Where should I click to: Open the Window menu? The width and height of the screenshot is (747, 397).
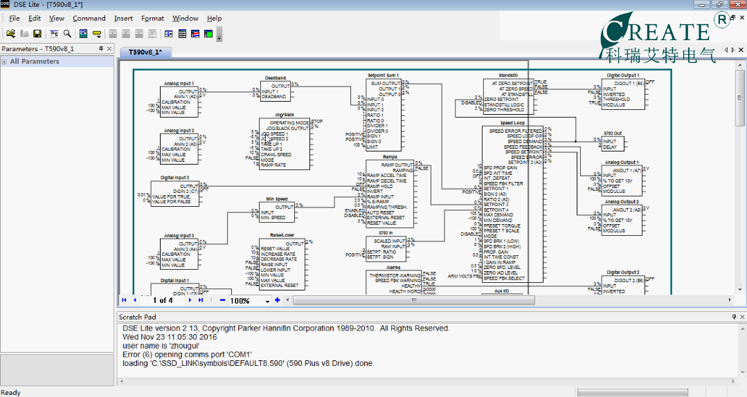click(x=186, y=18)
